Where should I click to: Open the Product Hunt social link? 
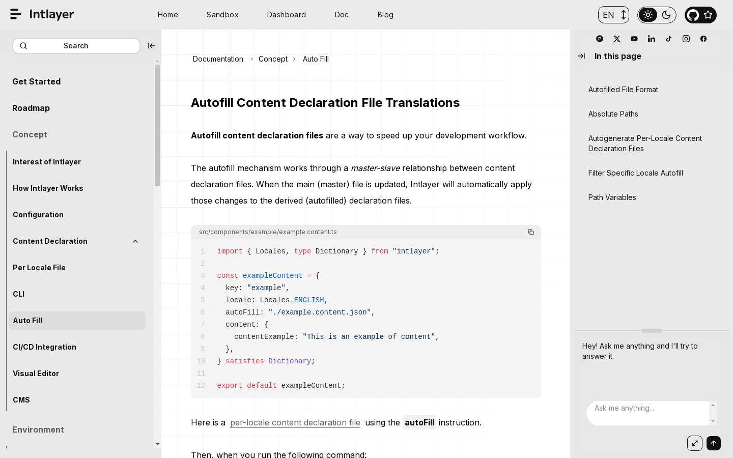click(x=600, y=39)
